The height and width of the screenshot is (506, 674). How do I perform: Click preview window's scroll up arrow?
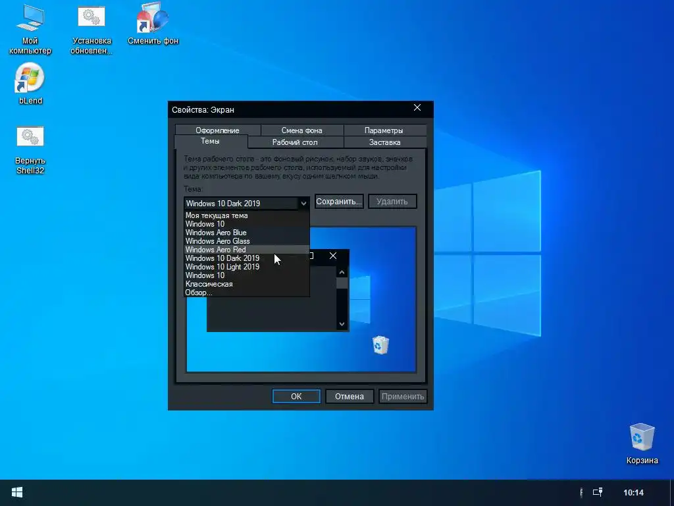click(x=342, y=272)
